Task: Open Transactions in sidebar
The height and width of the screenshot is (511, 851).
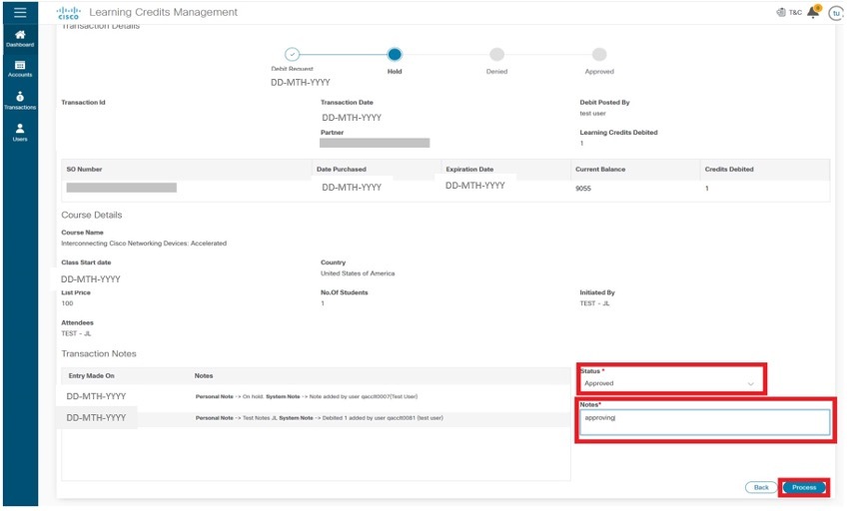Action: tap(20, 101)
